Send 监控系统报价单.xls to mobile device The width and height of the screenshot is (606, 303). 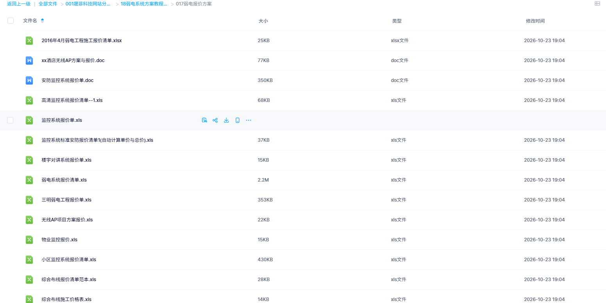237,120
